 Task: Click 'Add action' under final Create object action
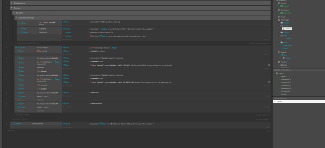[x=67, y=127]
